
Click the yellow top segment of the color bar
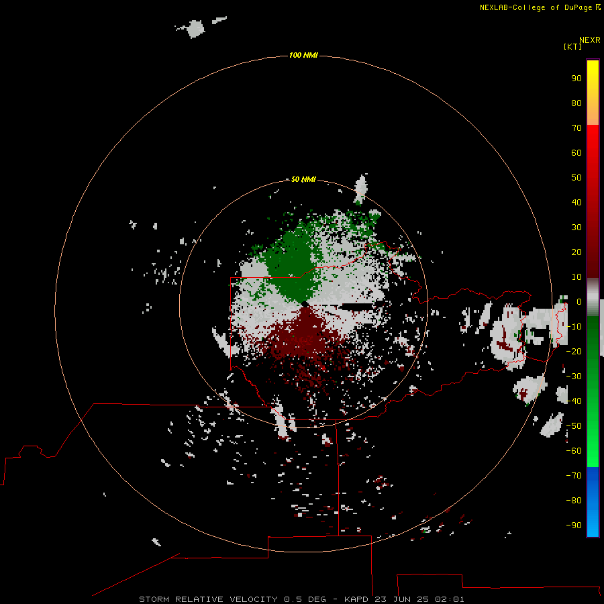[x=593, y=93]
